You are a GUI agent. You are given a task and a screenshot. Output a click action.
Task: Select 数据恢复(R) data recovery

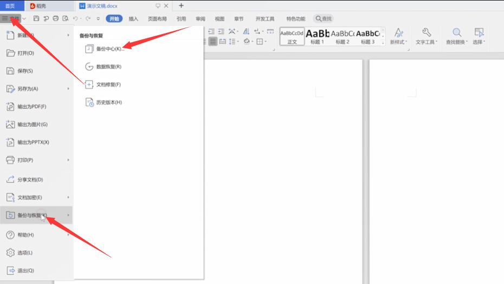(104, 67)
